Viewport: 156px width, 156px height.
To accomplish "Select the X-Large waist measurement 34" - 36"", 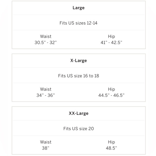I will tap(45, 95).
